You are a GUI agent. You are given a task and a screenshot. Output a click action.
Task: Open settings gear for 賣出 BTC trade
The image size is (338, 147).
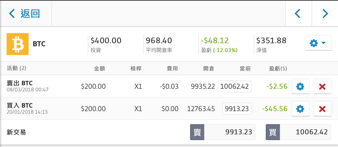(x=300, y=86)
